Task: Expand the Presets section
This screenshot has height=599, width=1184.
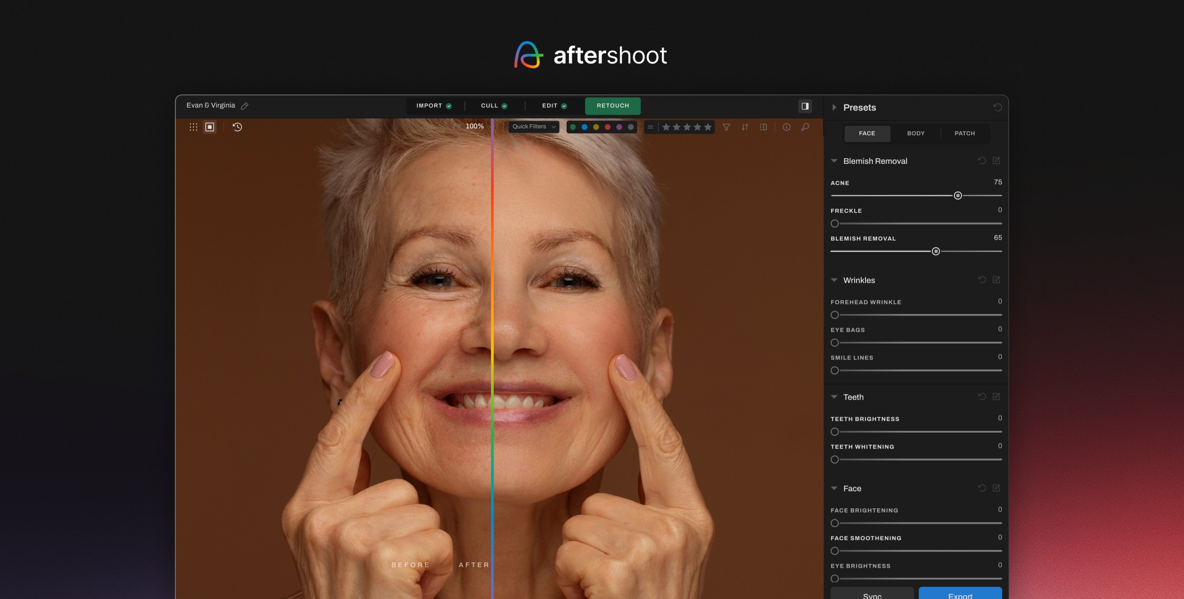Action: (x=834, y=108)
